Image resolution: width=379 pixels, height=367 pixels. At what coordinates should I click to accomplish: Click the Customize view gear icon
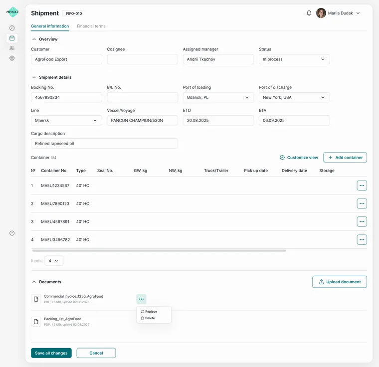[282, 158]
